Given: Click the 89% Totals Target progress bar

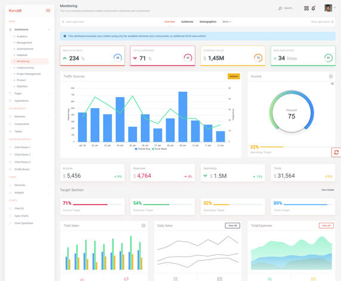Looking at the screenshot, I should (x=308, y=204).
